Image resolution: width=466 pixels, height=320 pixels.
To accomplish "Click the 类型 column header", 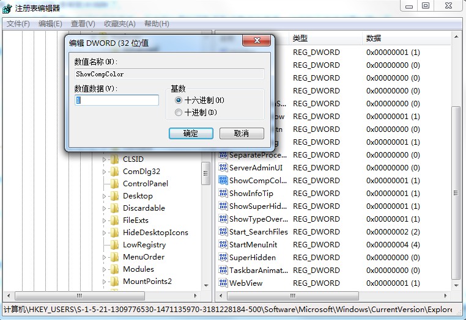I will pos(326,38).
